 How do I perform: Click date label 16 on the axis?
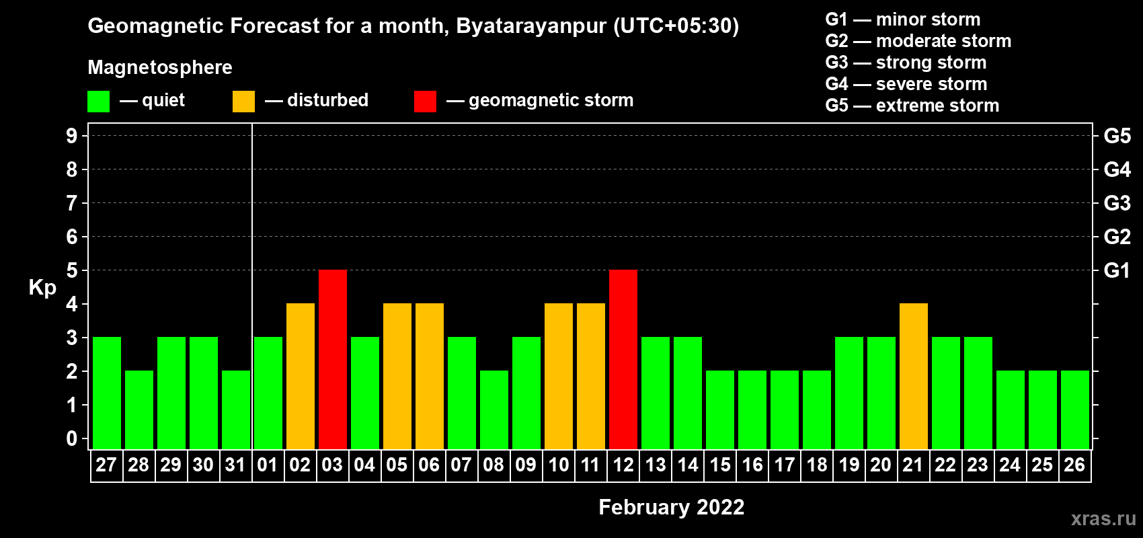[752, 465]
